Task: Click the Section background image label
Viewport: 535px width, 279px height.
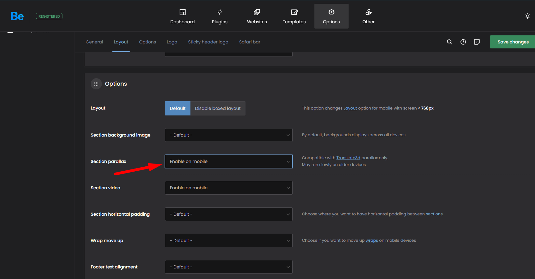Action: [121, 135]
